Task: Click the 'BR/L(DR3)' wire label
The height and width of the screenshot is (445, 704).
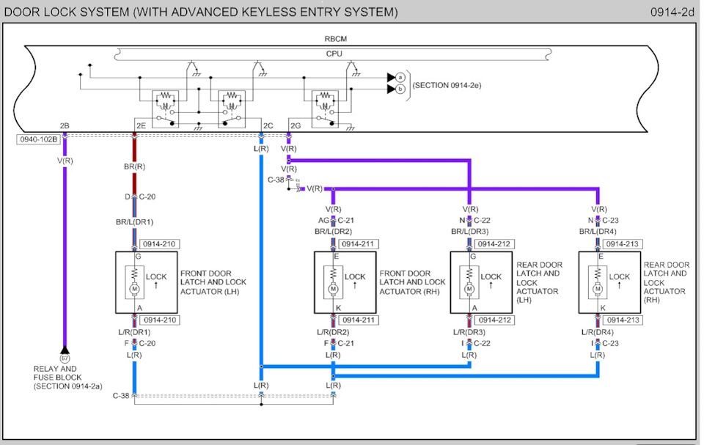Action: (469, 232)
